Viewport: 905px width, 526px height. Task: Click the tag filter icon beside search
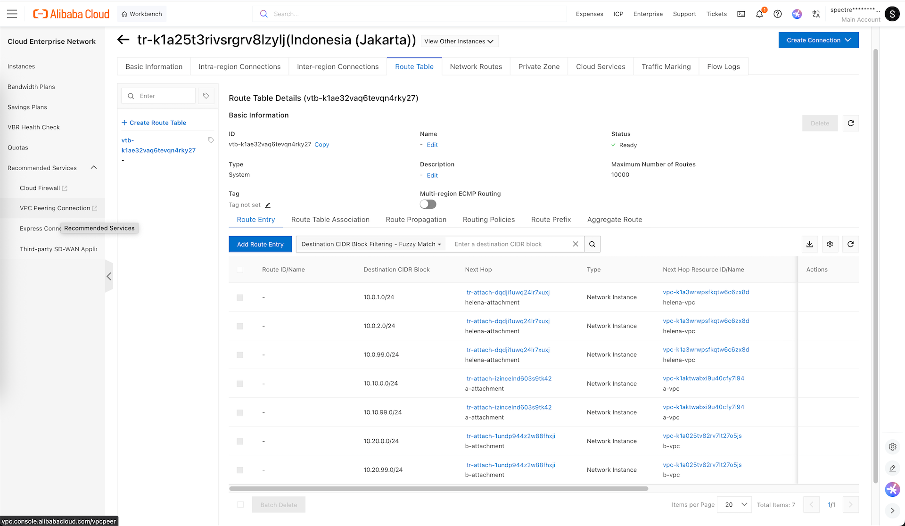tap(206, 96)
